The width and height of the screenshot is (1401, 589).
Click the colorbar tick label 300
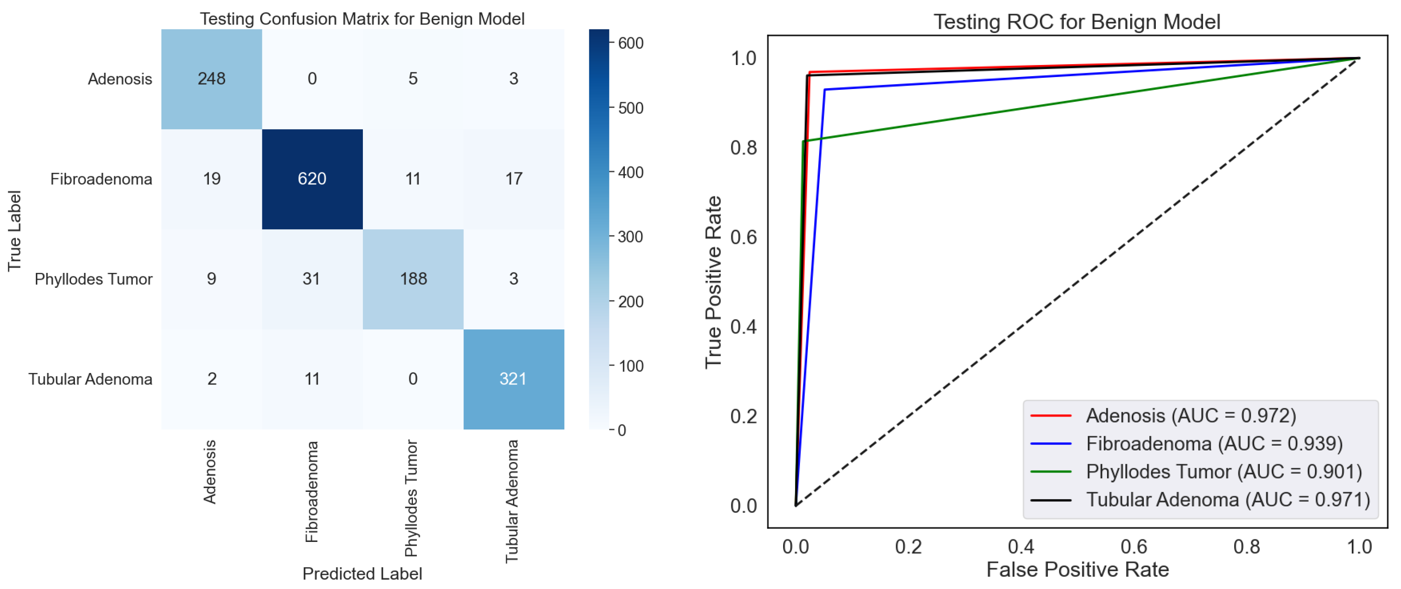point(631,237)
